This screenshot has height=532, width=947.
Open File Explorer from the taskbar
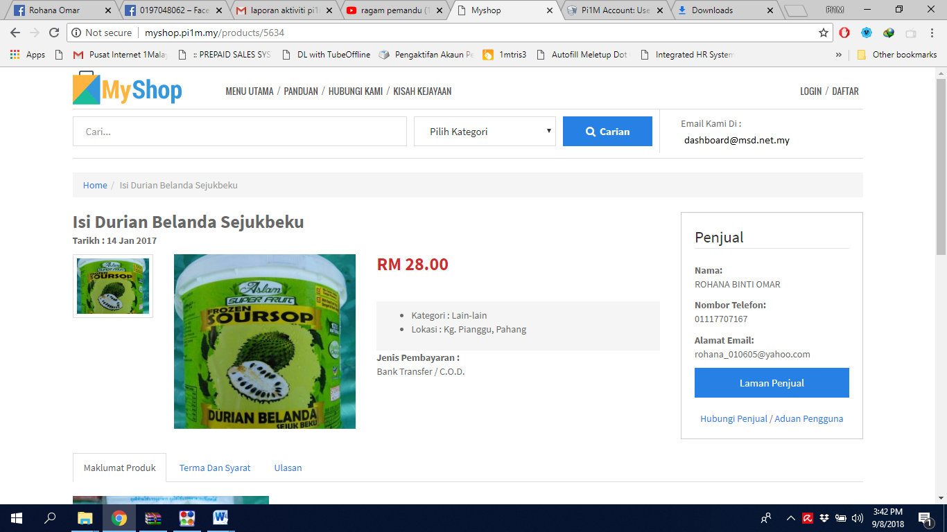click(85, 517)
